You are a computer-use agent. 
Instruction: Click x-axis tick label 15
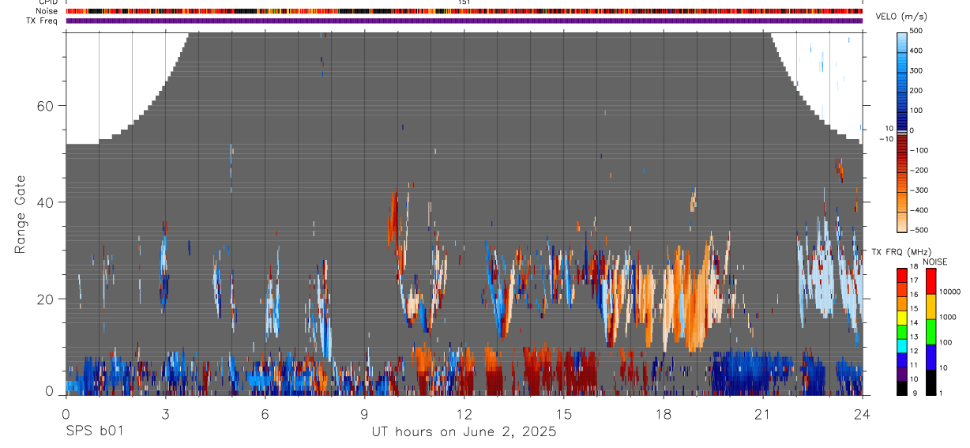pos(563,413)
